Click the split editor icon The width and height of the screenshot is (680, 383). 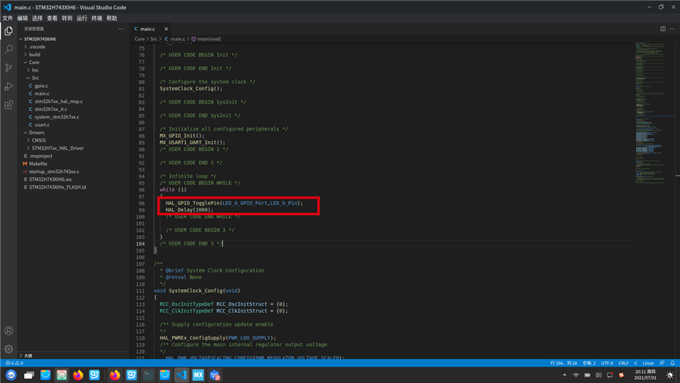(663, 28)
